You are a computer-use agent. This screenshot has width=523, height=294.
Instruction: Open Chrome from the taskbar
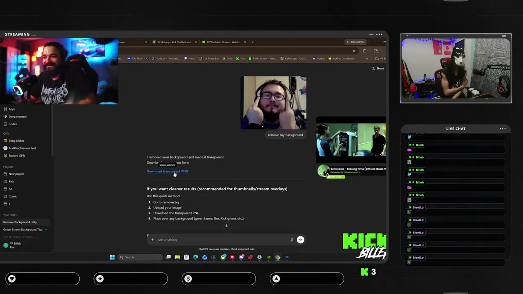coord(278,257)
